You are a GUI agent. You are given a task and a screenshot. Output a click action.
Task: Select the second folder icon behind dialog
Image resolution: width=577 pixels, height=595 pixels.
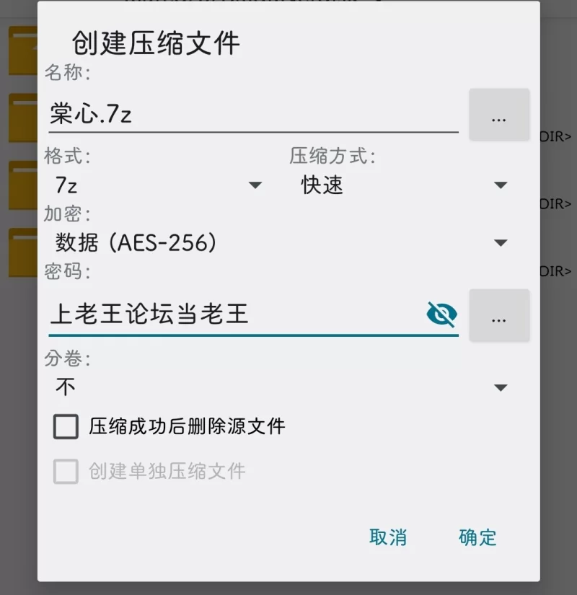(x=23, y=118)
